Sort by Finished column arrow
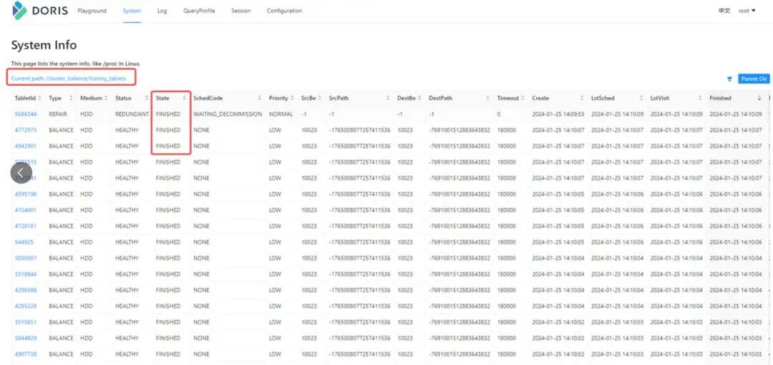The image size is (773, 365). tap(759, 99)
